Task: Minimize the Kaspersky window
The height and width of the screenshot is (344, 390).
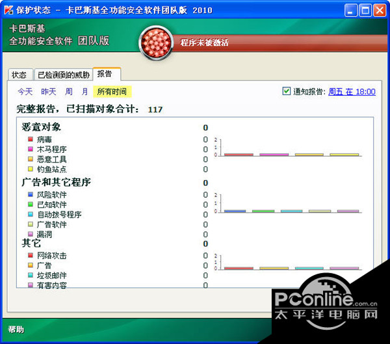Action: coord(351,10)
